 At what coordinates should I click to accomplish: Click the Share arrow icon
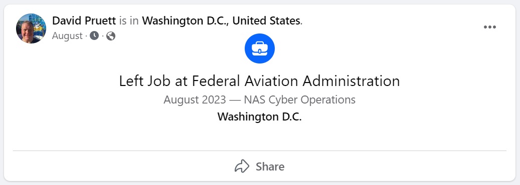pyautogui.click(x=242, y=166)
